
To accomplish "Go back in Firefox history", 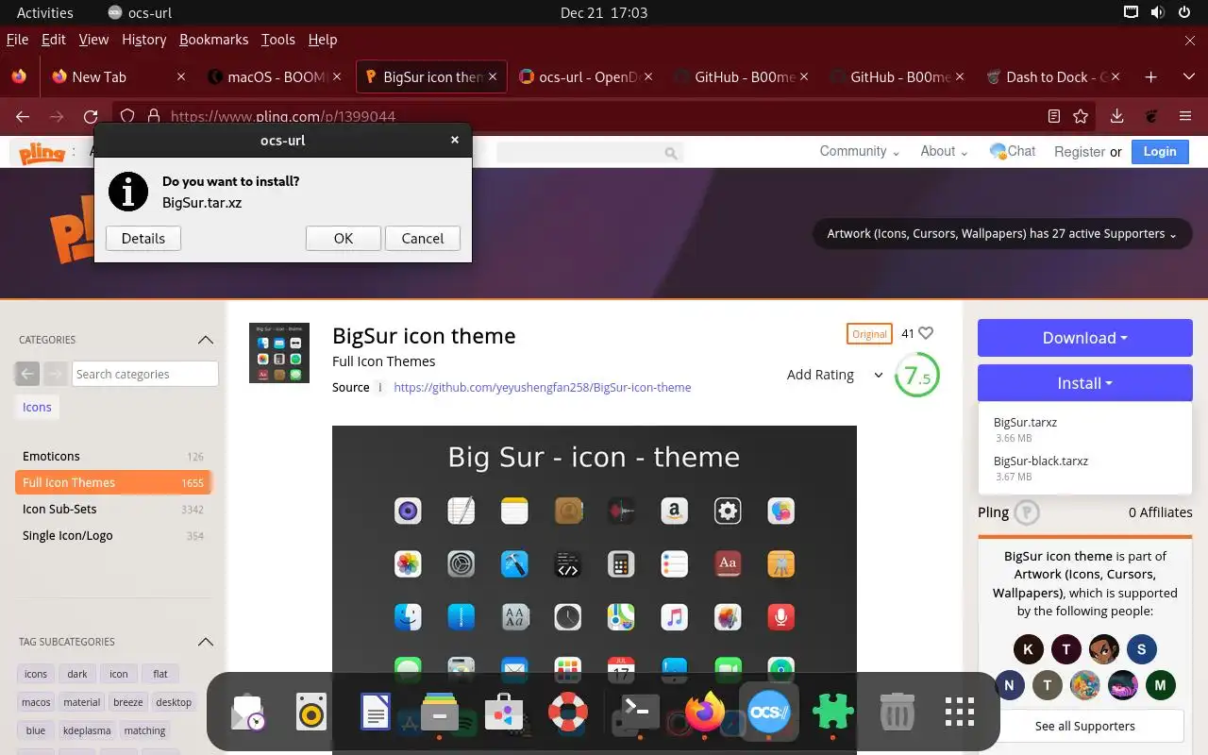I will pos(23,117).
